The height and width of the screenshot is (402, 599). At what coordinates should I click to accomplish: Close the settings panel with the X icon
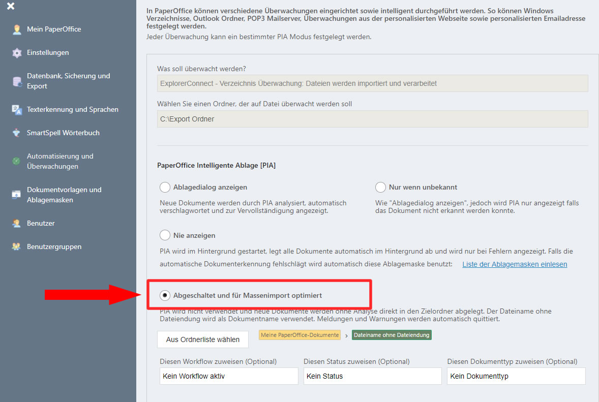coord(11,6)
